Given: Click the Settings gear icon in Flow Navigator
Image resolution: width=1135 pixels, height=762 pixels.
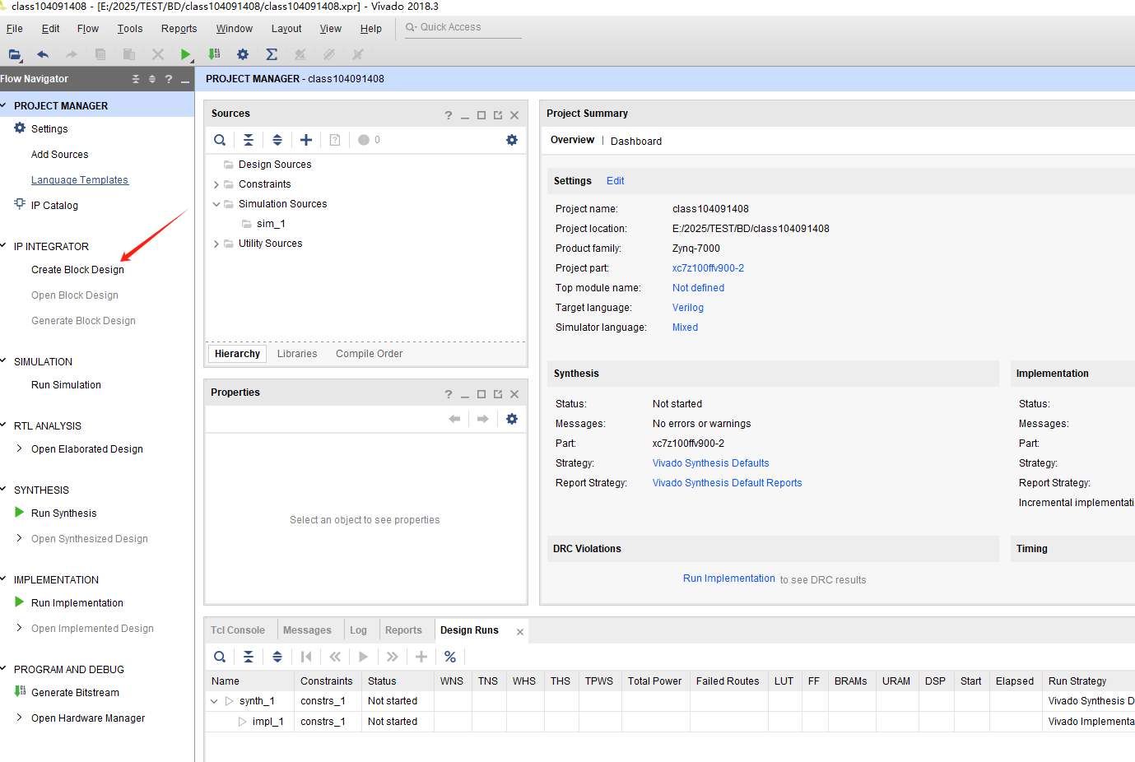Looking at the screenshot, I should (x=20, y=128).
